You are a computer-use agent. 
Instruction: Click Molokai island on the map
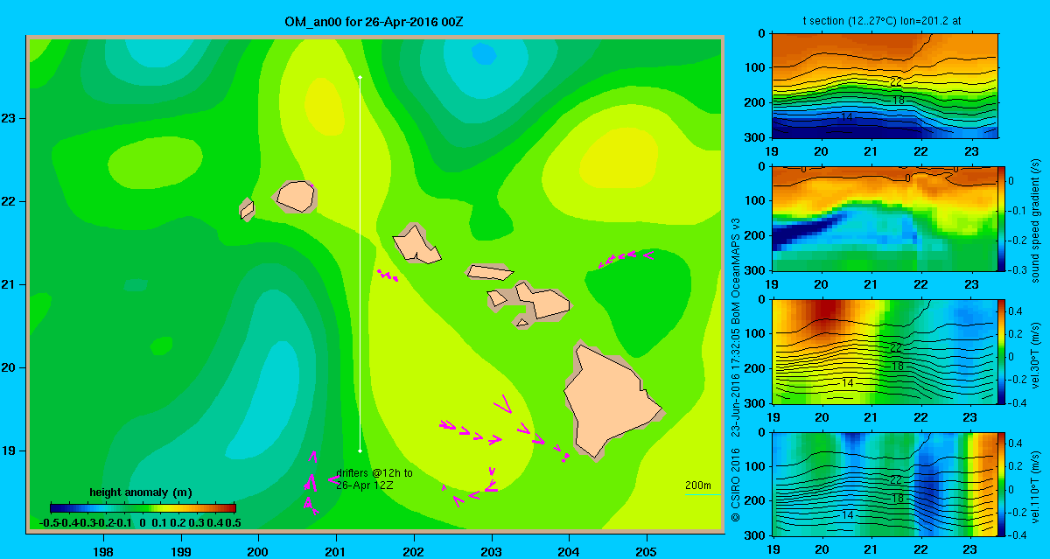(x=490, y=272)
